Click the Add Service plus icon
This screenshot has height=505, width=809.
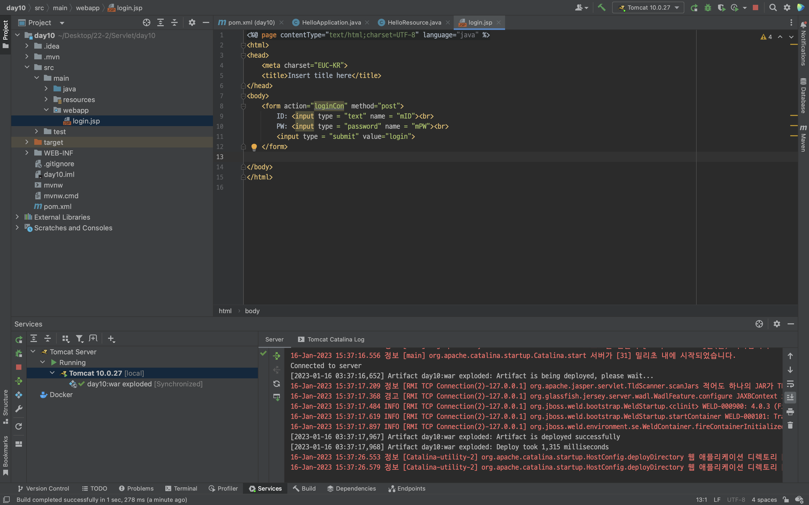[111, 339]
